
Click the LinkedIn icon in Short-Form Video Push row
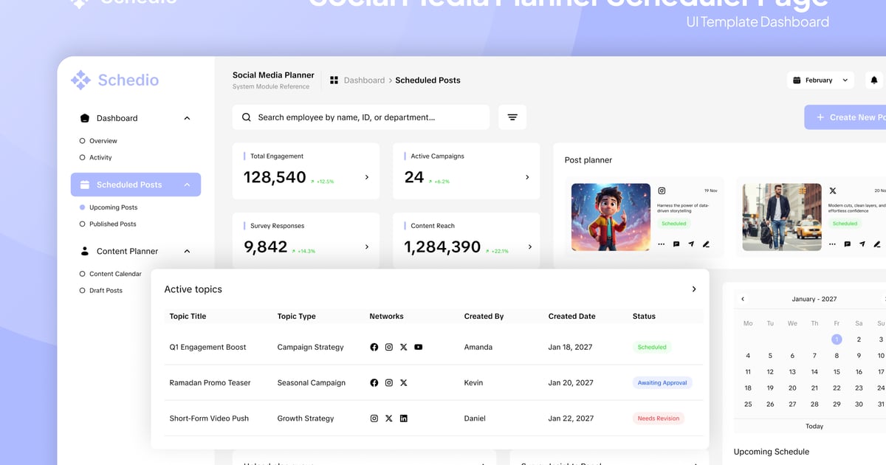tap(404, 418)
